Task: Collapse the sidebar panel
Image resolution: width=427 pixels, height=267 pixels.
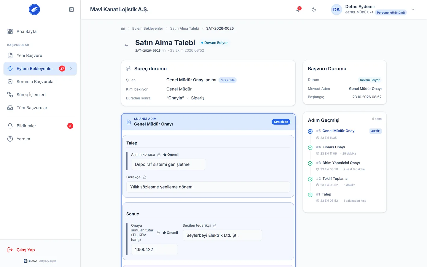Action: click(x=71, y=9)
